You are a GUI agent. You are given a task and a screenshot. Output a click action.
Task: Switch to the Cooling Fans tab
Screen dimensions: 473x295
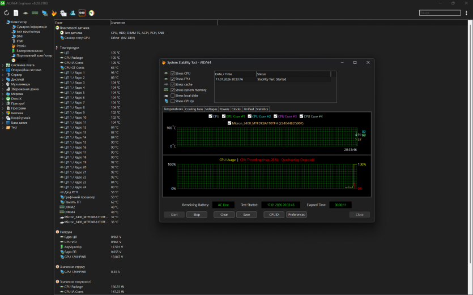(x=194, y=109)
